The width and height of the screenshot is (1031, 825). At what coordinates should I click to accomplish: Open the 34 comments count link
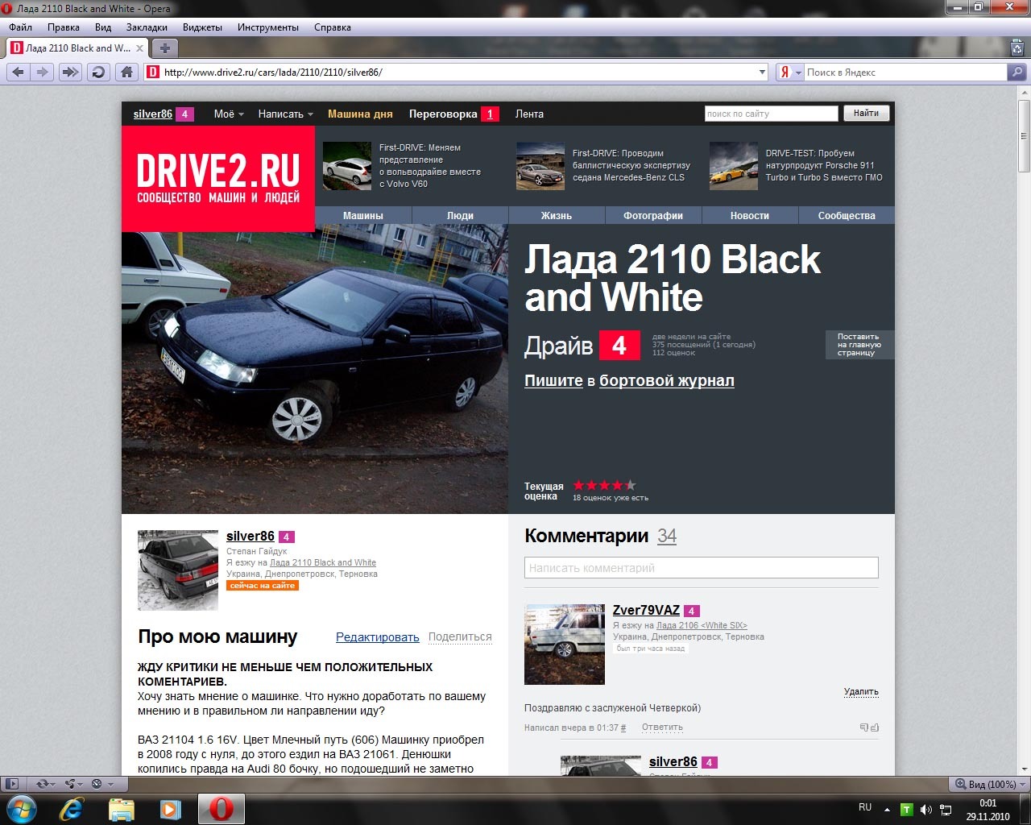point(667,536)
